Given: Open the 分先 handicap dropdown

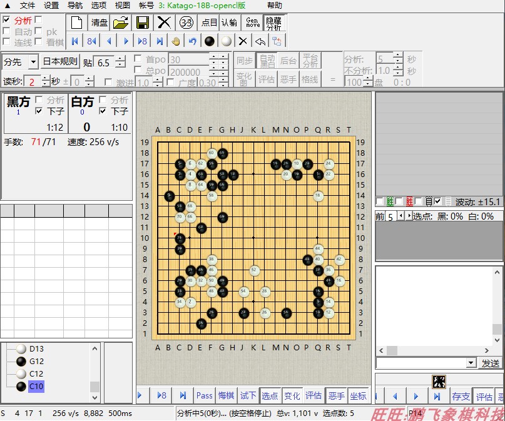Looking at the screenshot, I should pos(33,61).
